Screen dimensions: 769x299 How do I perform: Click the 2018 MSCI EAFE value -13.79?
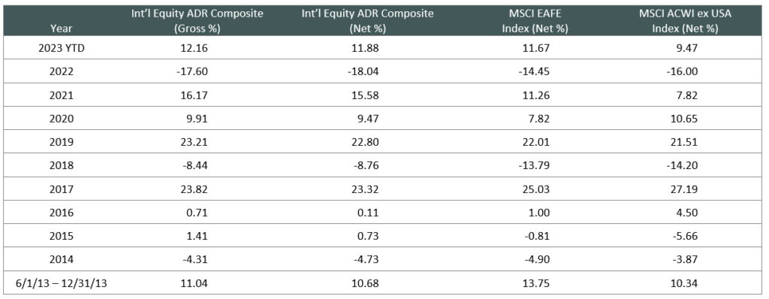pyautogui.click(x=535, y=166)
